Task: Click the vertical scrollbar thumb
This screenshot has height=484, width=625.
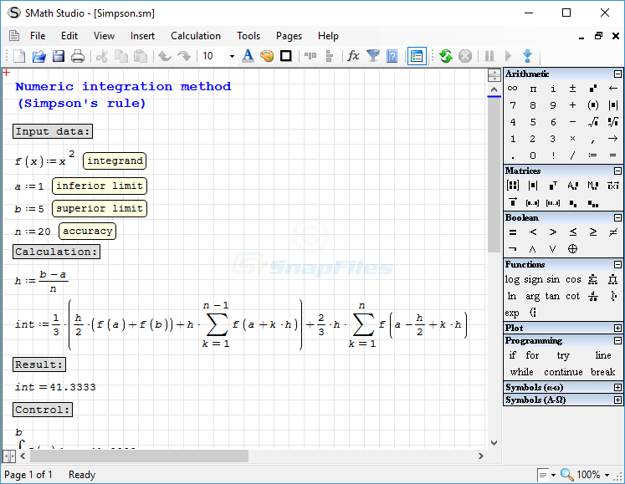Action: coord(494,176)
